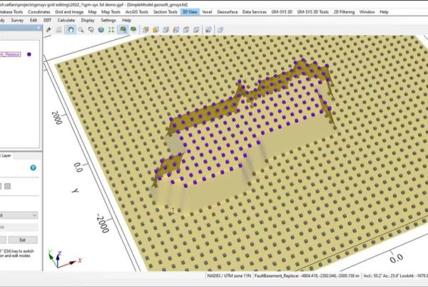
Task: Click the grid selection icon in left panel
Action: tap(7, 187)
